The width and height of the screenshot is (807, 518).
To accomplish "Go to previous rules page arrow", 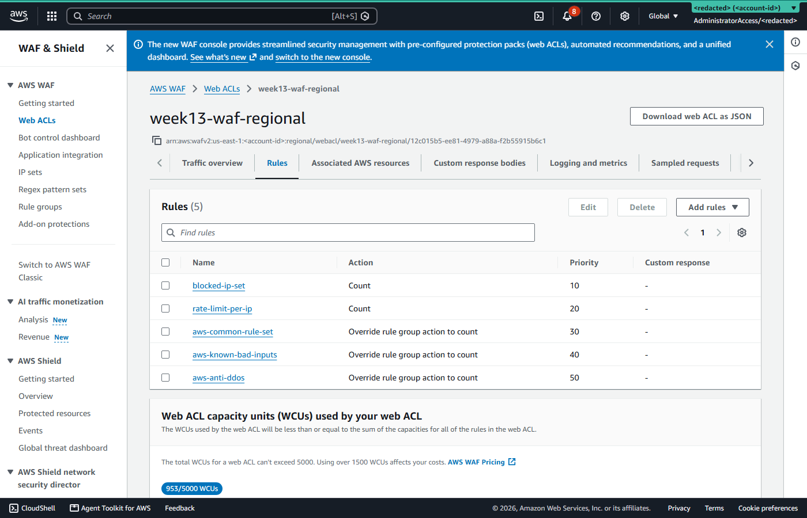I will click(x=687, y=233).
